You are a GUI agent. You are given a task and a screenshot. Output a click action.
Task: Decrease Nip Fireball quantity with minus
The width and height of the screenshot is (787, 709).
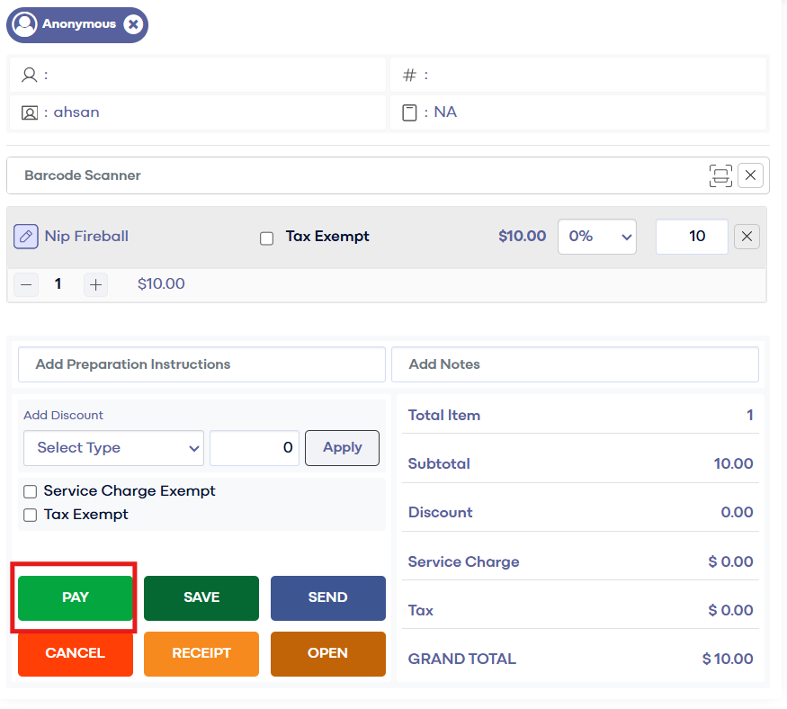click(x=27, y=284)
